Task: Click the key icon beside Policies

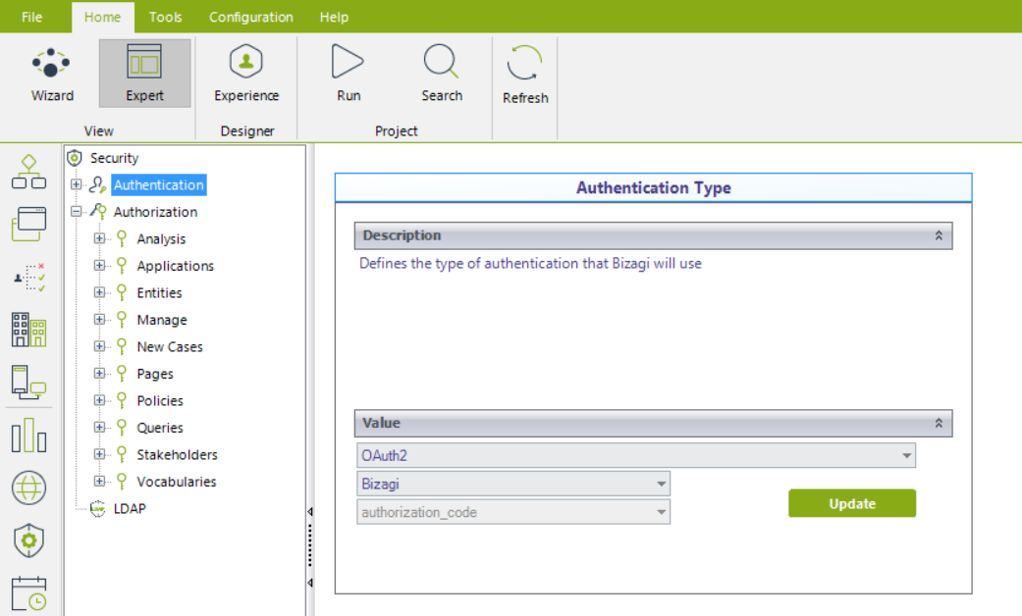Action: click(x=121, y=400)
